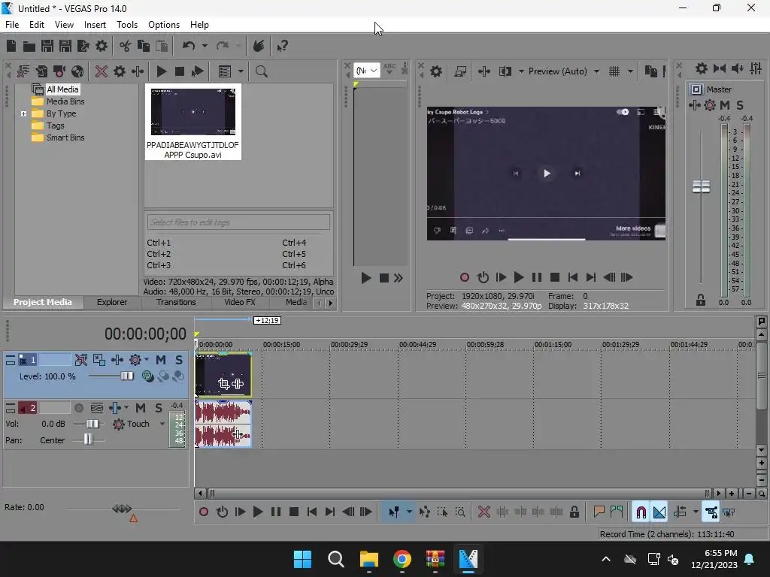Click the Get Media from Web globe icon
This screenshot has width=770, height=577.
click(77, 71)
